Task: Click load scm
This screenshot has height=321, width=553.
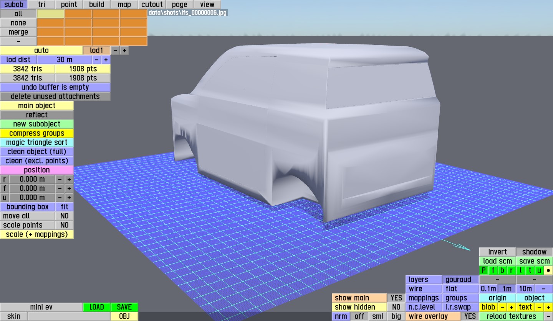Action: point(498,261)
